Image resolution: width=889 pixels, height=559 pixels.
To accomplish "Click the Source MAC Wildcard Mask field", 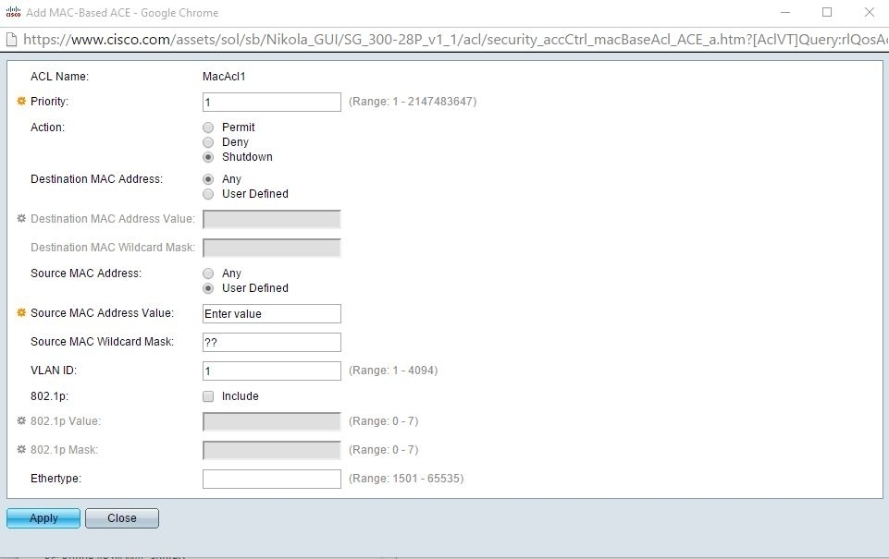I will (x=271, y=342).
